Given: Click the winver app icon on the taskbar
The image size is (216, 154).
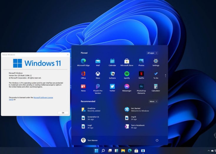Looking at the screenshot, I should point(143,150).
